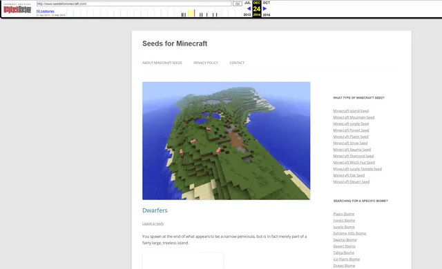This screenshot has height=269, width=442.
Task: Click the Wayback Machine logo
Action: 17,8
